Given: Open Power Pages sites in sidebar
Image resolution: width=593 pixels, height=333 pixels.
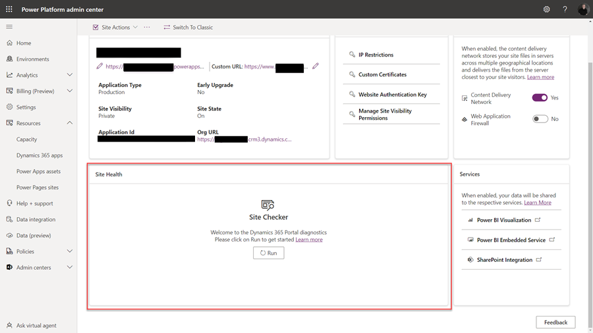Looking at the screenshot, I should pyautogui.click(x=38, y=188).
